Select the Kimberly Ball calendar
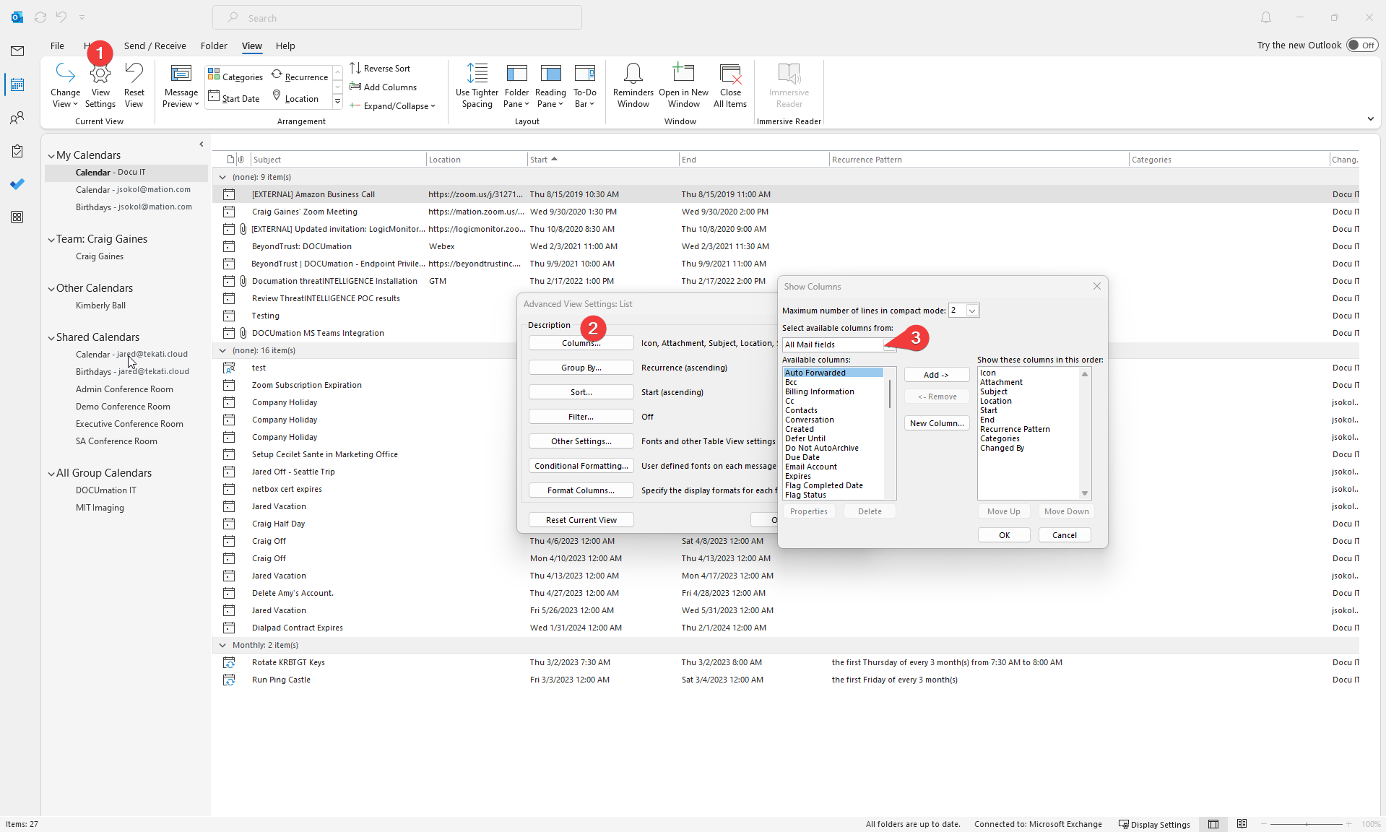1386x832 pixels. coord(100,305)
